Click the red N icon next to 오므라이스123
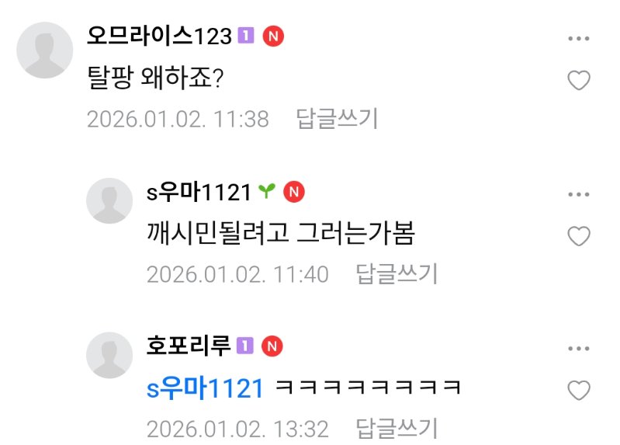The width and height of the screenshot is (620, 445). pos(274,36)
